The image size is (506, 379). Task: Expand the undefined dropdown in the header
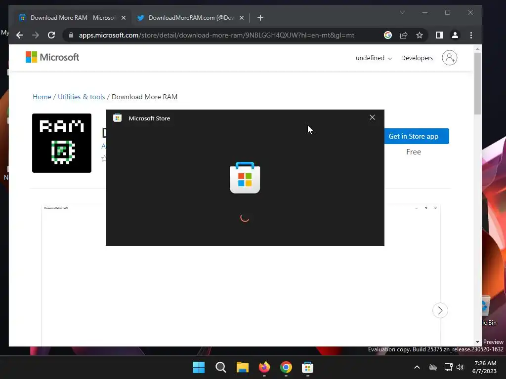click(374, 58)
